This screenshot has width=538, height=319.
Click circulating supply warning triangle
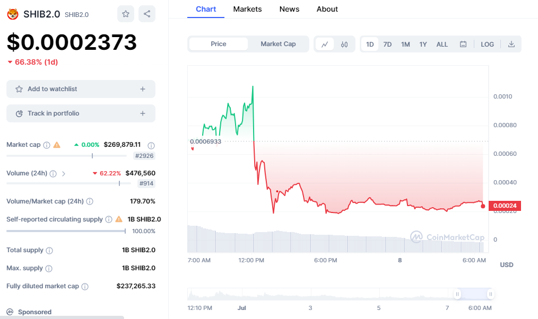coord(119,219)
